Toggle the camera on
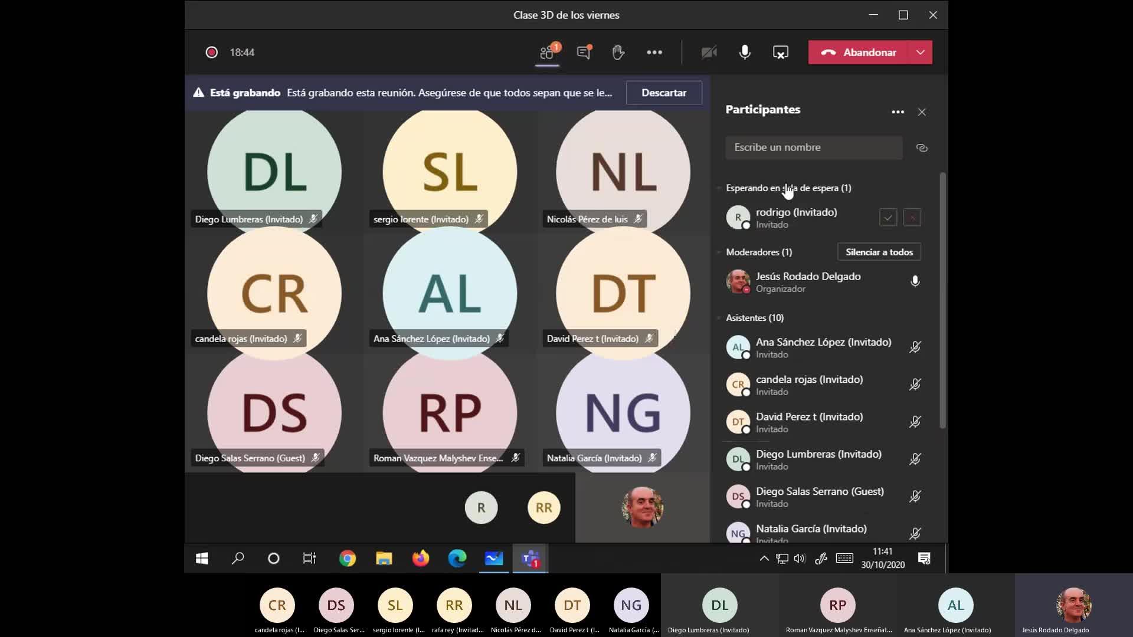1133x637 pixels. coord(709,52)
